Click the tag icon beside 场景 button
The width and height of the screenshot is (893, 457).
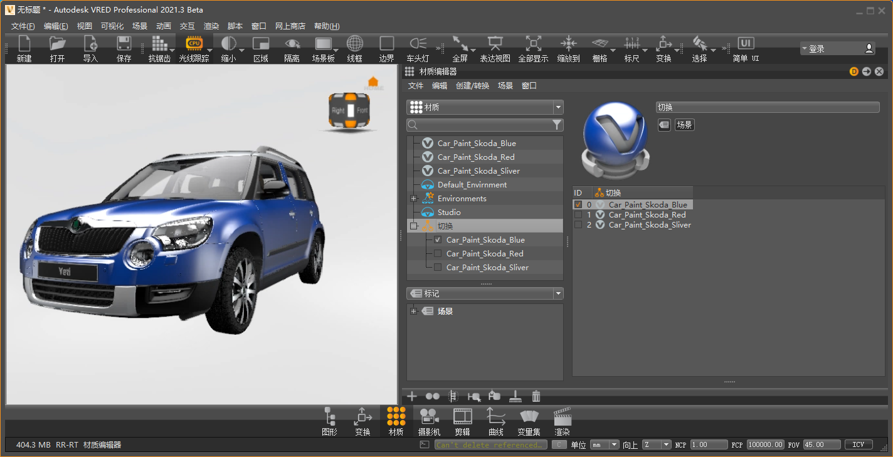(663, 125)
